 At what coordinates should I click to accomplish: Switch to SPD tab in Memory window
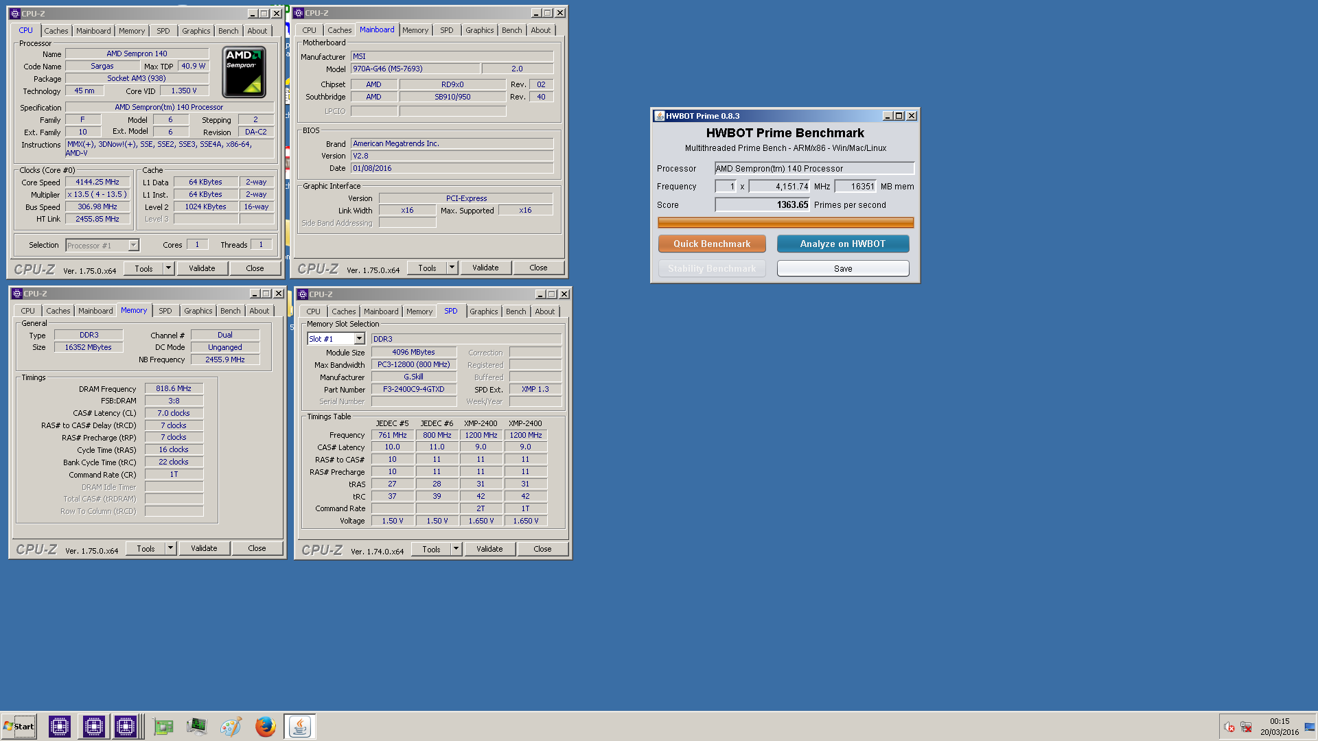point(165,311)
